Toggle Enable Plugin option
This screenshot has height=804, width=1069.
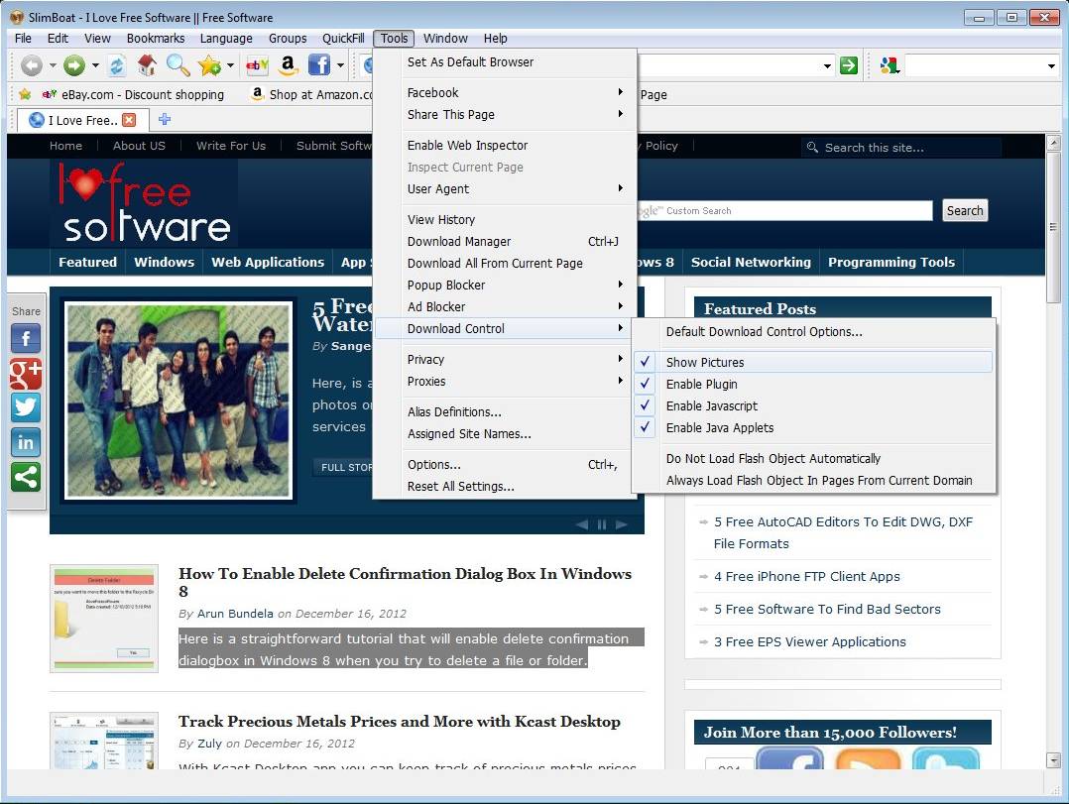(812, 384)
